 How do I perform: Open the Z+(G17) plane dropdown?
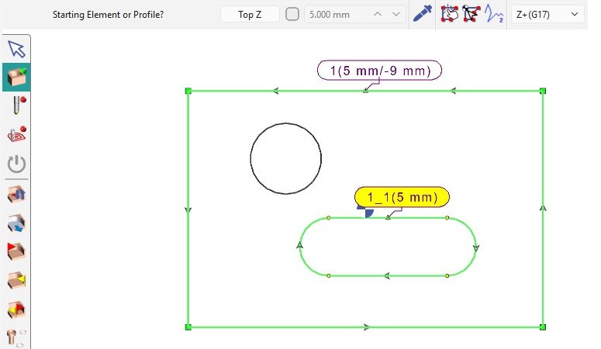[547, 15]
